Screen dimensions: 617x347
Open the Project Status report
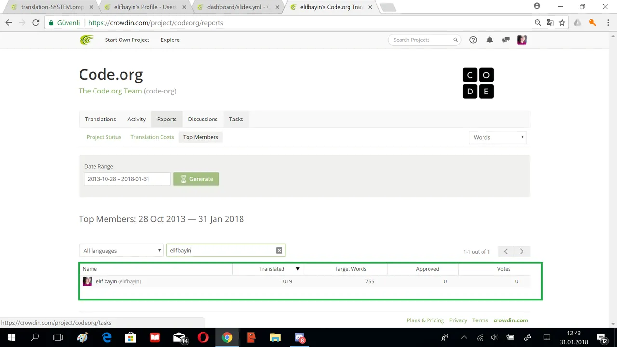104,137
